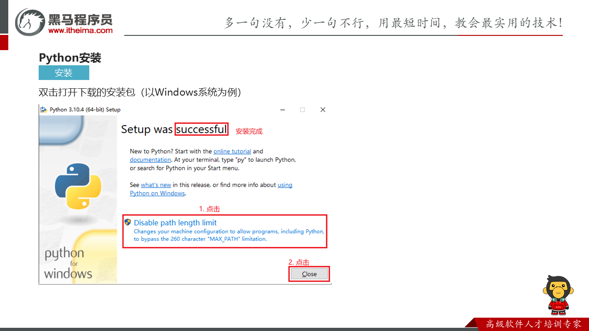The image size is (589, 331).
Task: Minimize the Python Setup window
Action: pos(282,110)
